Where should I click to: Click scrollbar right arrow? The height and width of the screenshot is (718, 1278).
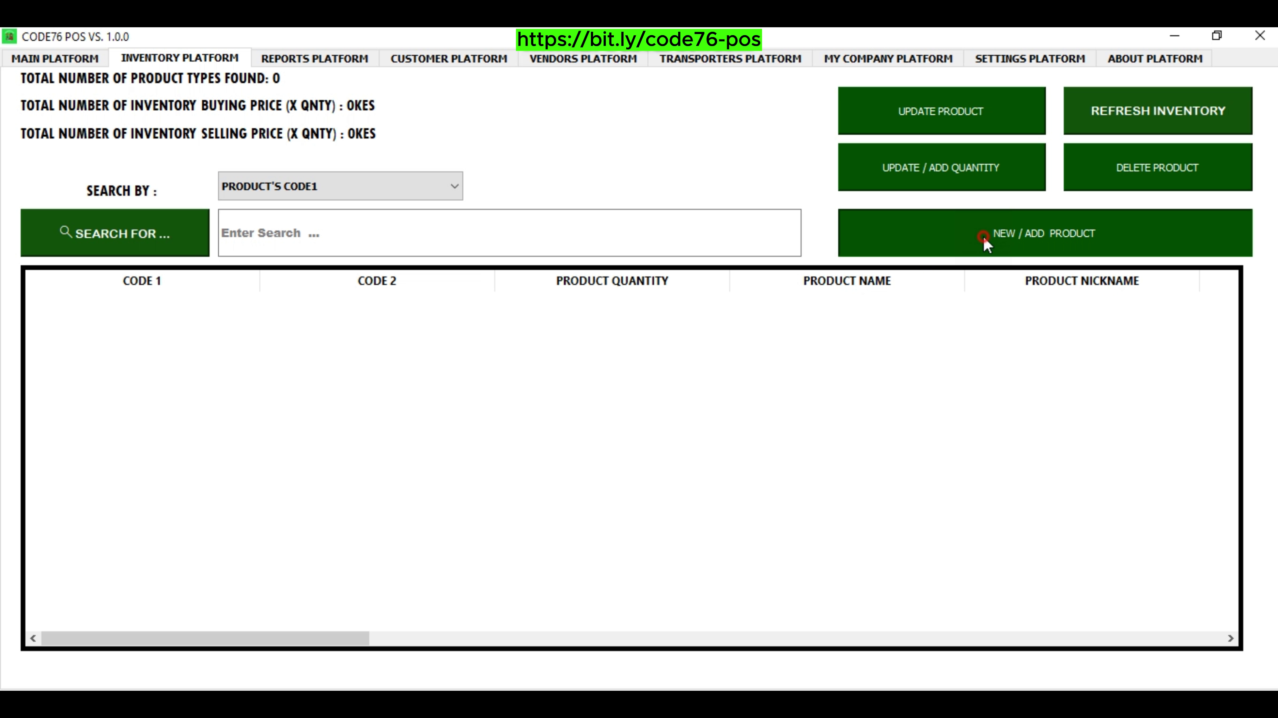[x=1230, y=638]
